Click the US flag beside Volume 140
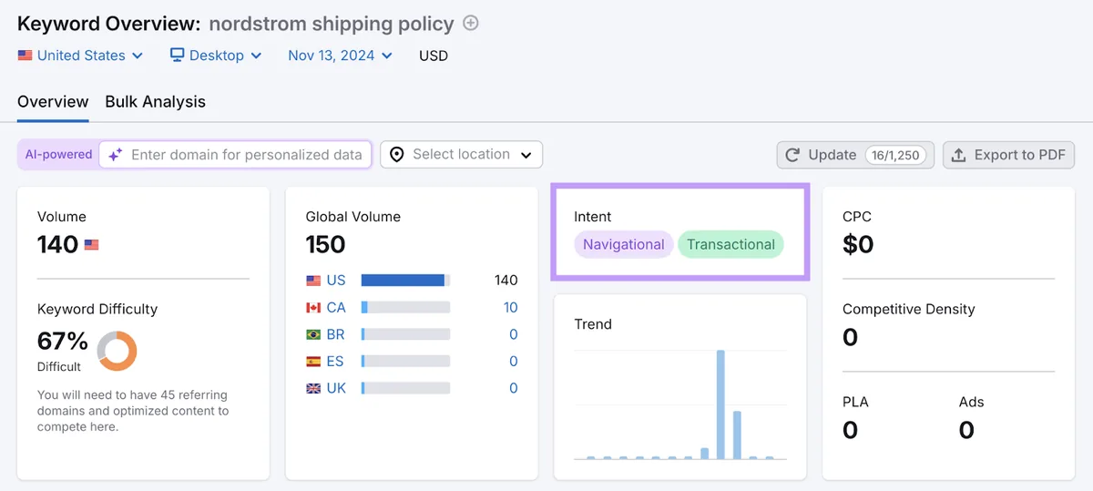The height and width of the screenshot is (491, 1093). pyautogui.click(x=91, y=245)
